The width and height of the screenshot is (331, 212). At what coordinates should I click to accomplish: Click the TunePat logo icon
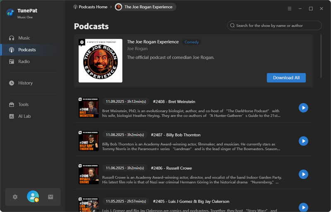pyautogui.click(x=10, y=13)
